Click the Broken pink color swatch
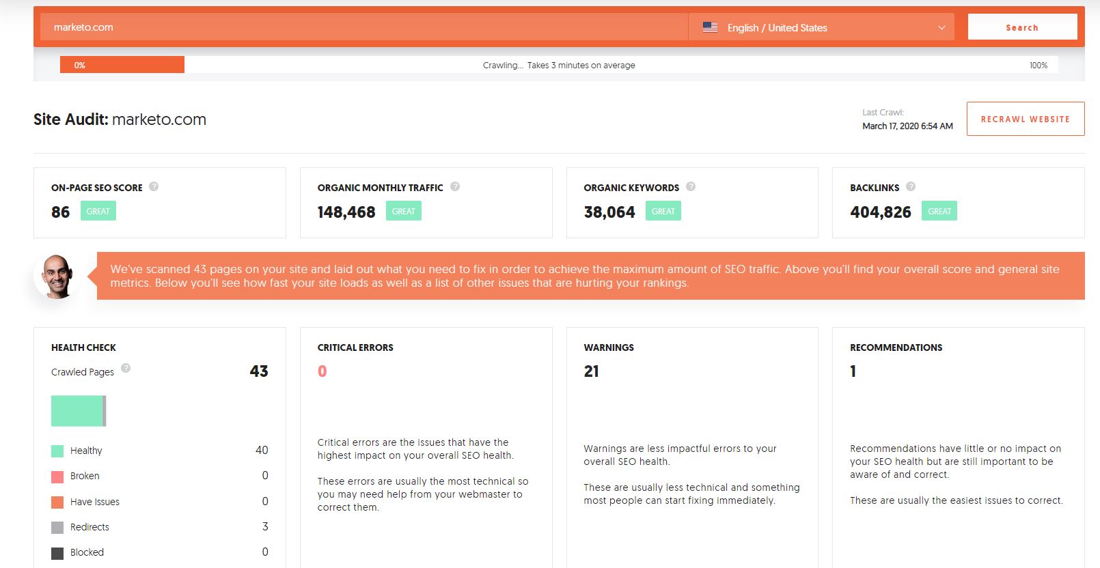This screenshot has height=568, width=1100. [57, 477]
